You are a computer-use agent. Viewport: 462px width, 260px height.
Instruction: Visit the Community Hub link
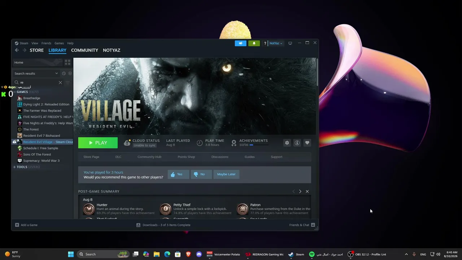(149, 157)
